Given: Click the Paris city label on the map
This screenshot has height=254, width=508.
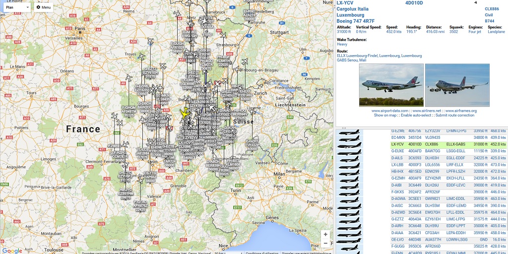Looking at the screenshot, I should 80,28.
